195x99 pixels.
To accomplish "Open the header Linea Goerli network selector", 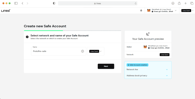I will point(187,11).
